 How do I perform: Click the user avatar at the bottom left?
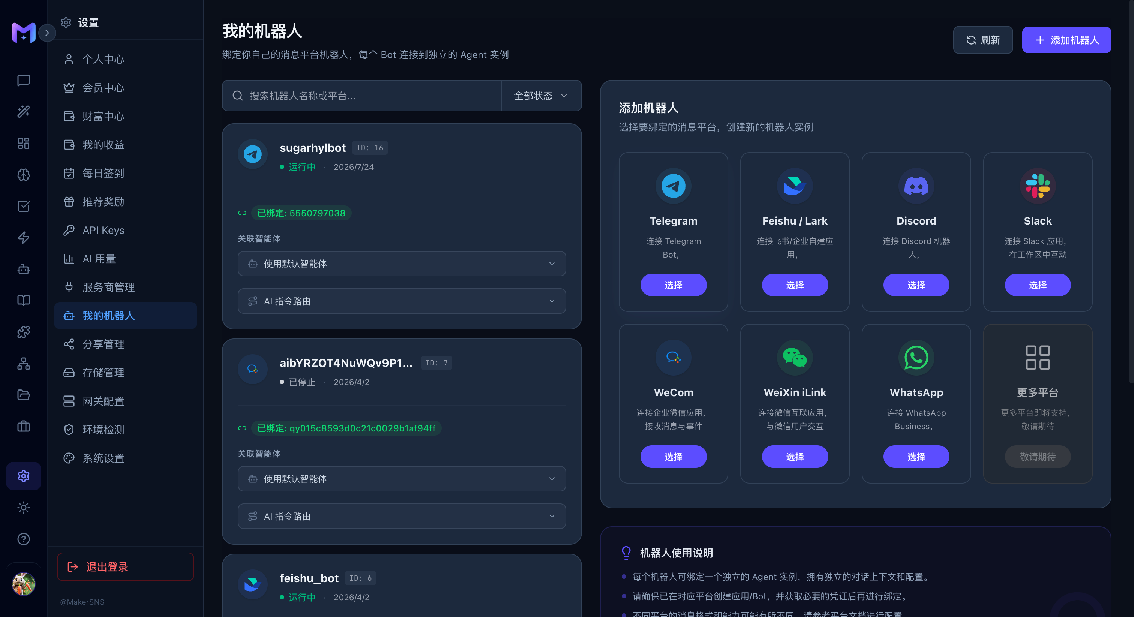coord(23,584)
